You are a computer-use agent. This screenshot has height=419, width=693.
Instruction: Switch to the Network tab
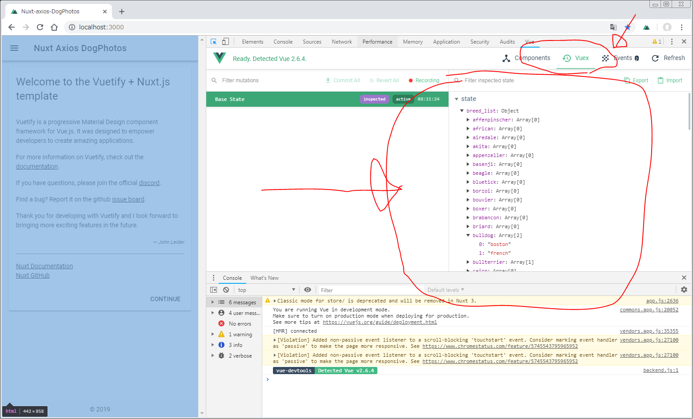click(341, 42)
